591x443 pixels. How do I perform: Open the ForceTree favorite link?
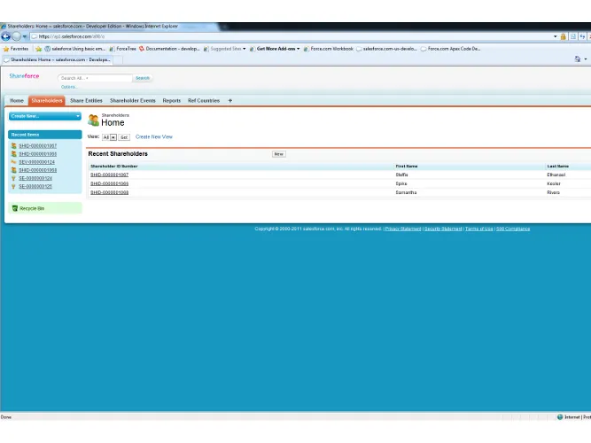click(x=122, y=49)
